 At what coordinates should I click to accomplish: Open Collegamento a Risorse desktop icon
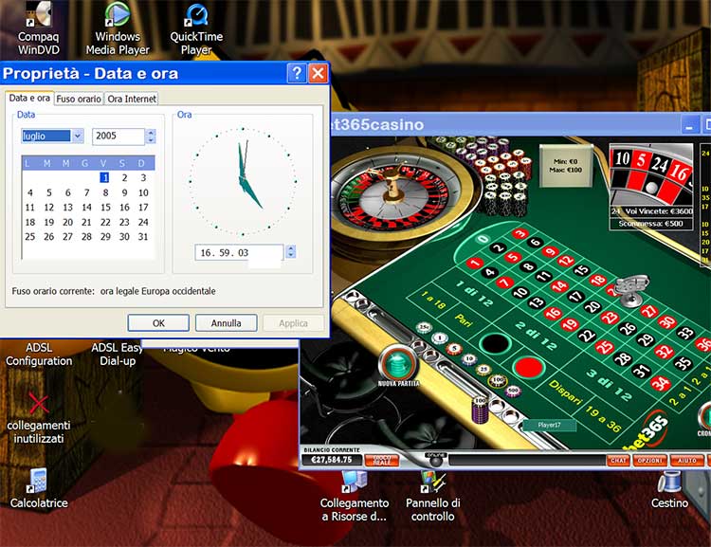(355, 496)
